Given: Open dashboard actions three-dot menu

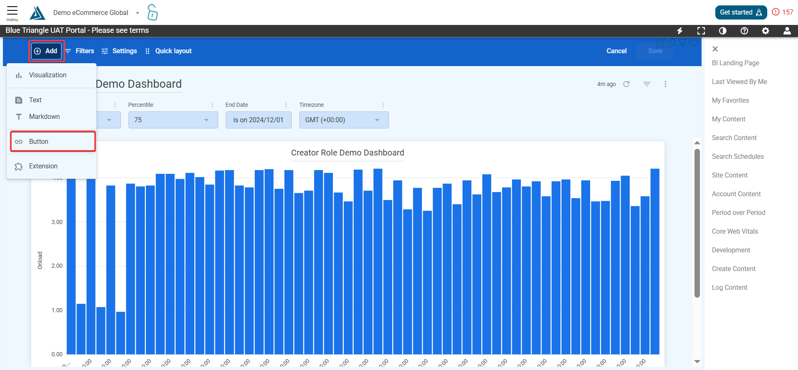Looking at the screenshot, I should pos(665,84).
